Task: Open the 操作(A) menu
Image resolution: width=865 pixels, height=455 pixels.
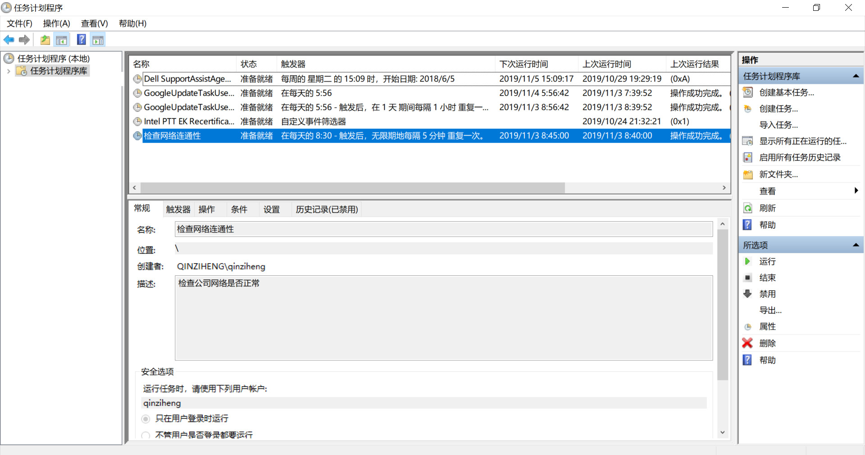Action: (57, 23)
